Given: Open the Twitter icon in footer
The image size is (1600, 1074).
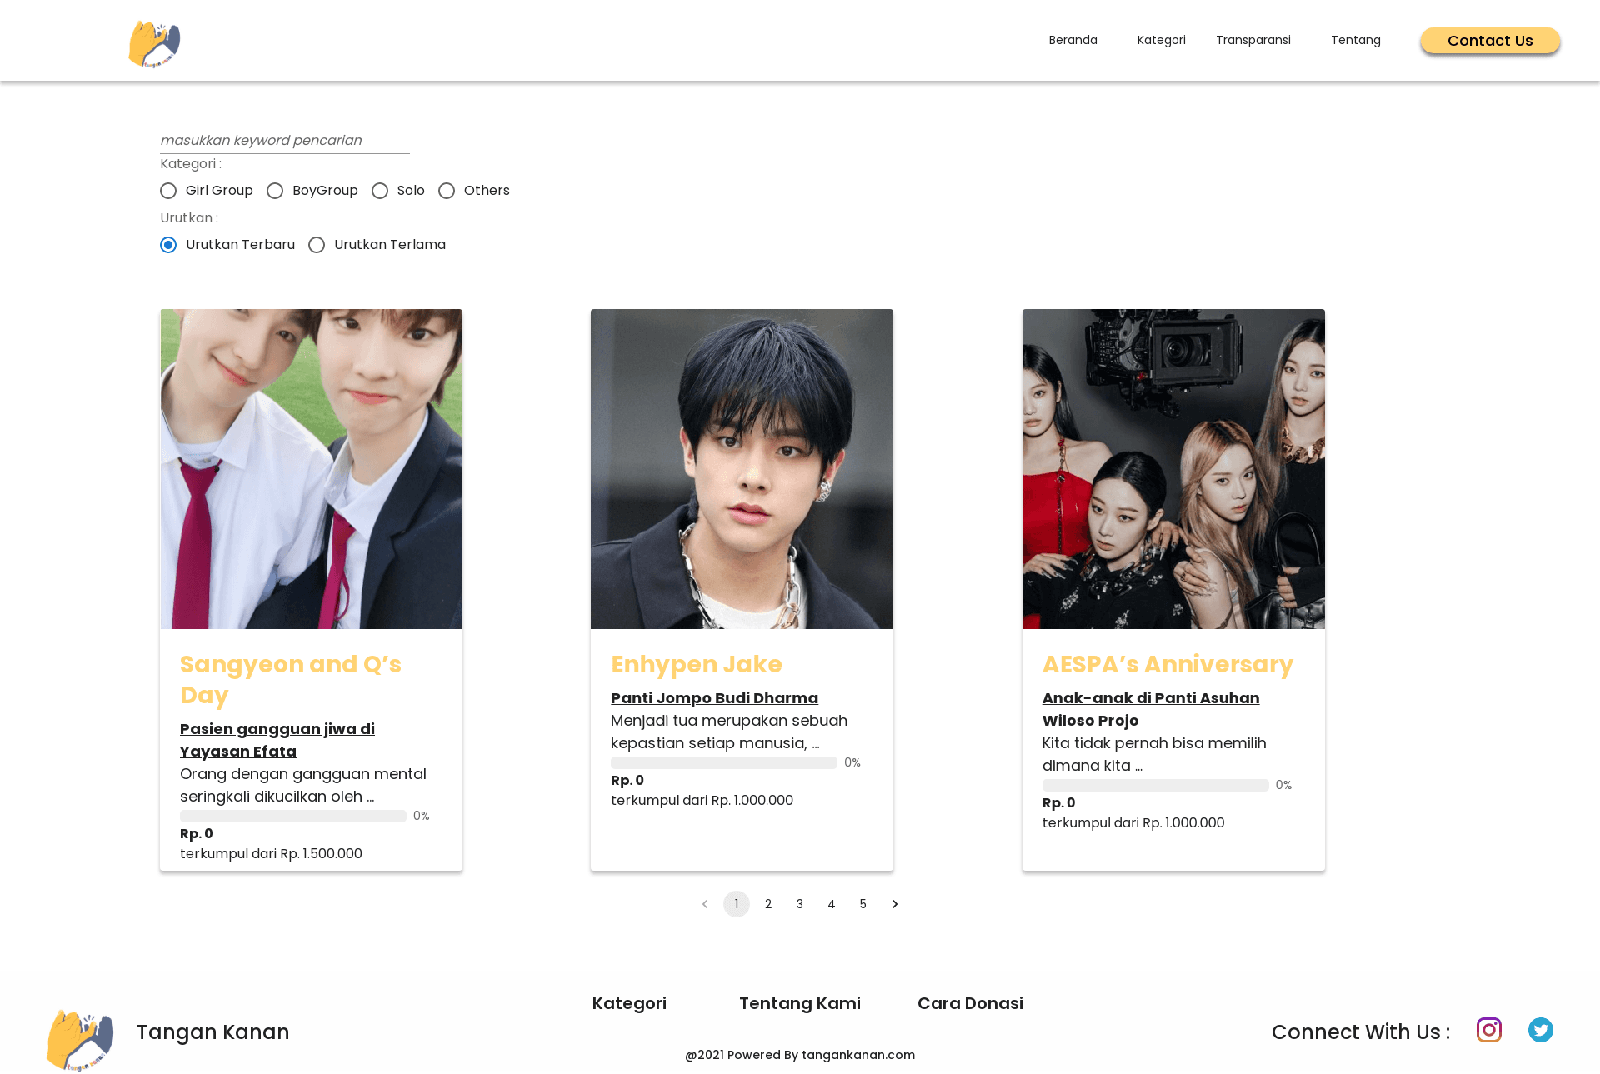Looking at the screenshot, I should 1540,1030.
